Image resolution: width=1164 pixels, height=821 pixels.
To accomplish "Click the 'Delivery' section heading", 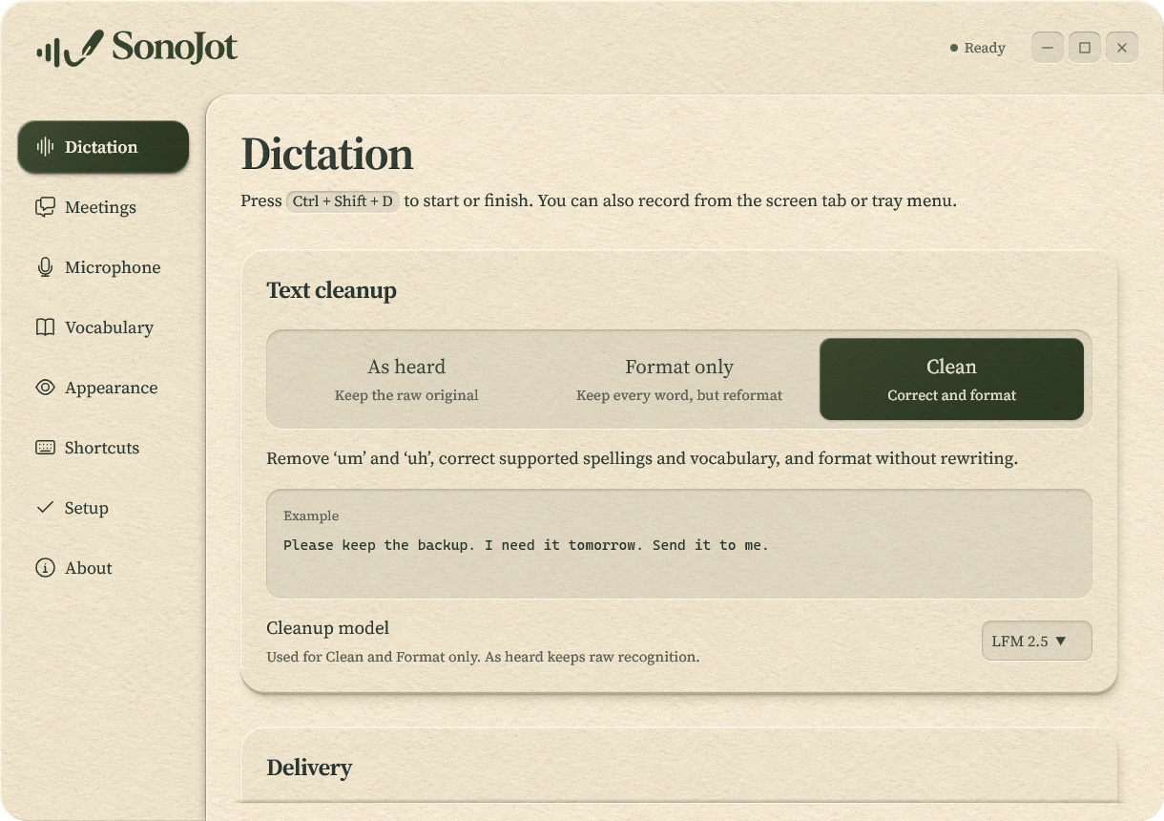I will coord(309,768).
